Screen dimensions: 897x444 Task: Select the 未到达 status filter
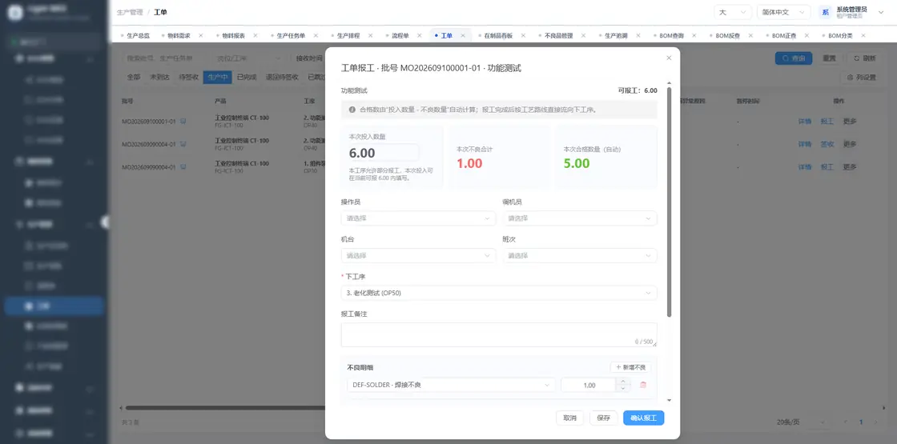click(x=159, y=77)
